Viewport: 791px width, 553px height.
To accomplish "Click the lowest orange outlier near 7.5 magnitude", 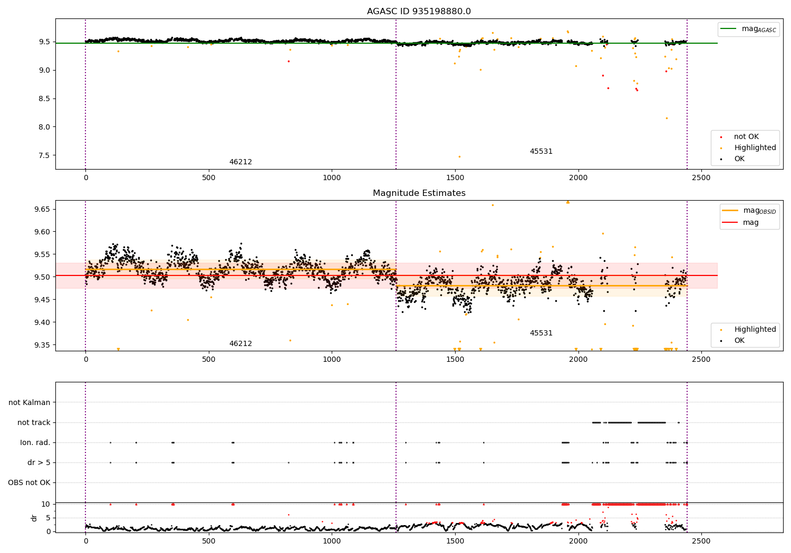I will 459,156.
